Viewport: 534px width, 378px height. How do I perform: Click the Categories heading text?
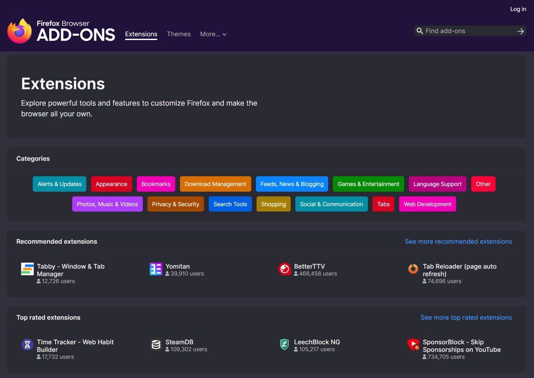(x=33, y=159)
